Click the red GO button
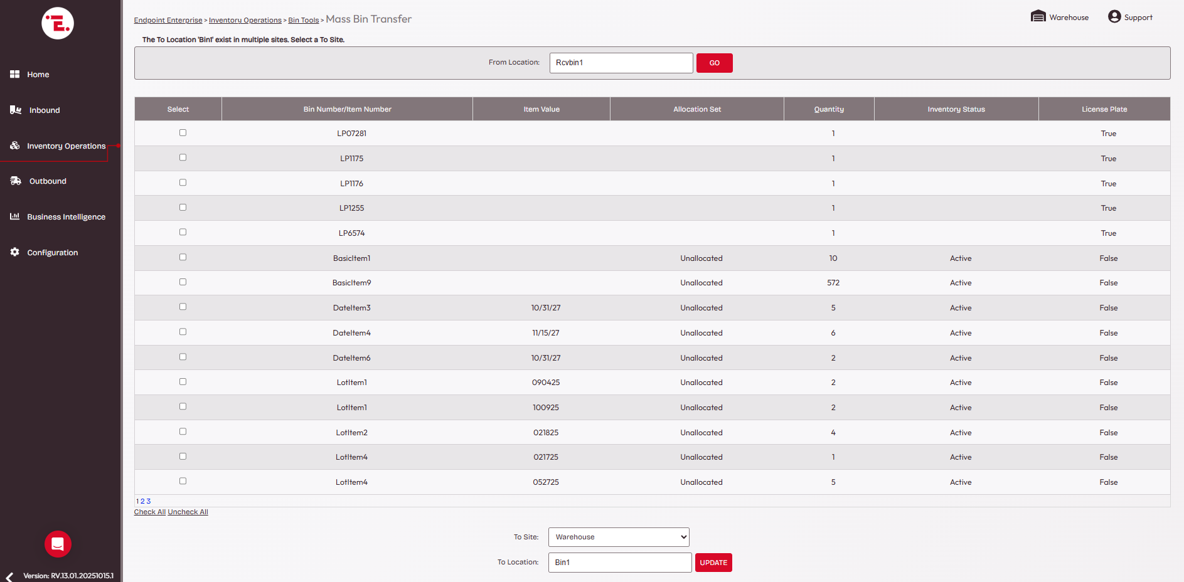This screenshot has height=582, width=1184. click(714, 63)
